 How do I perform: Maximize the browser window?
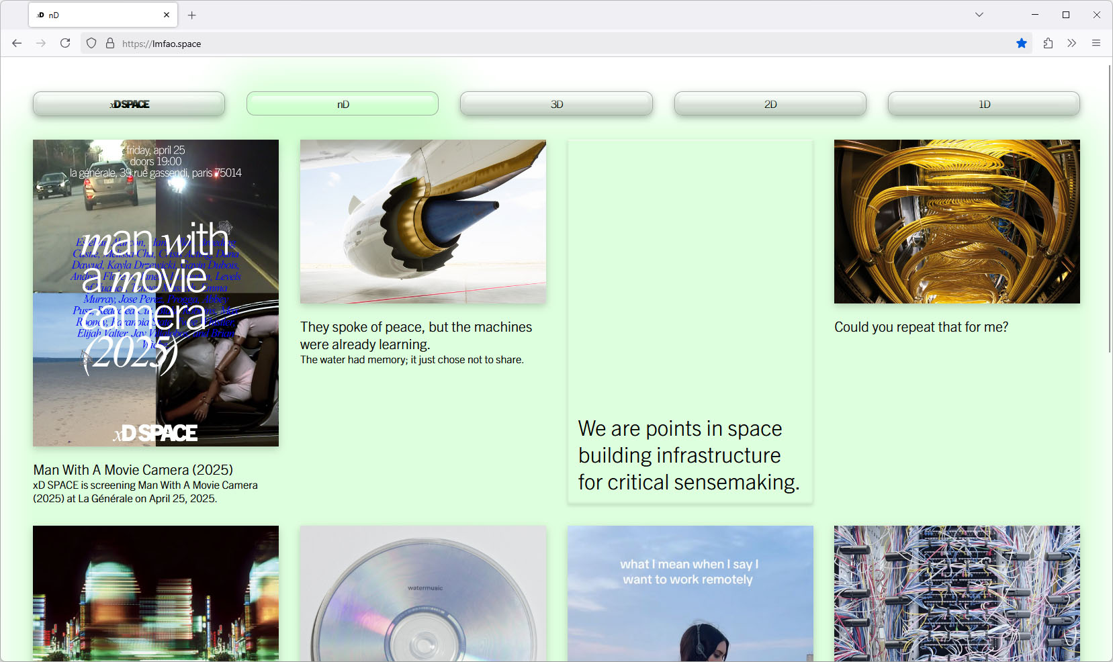click(1066, 15)
